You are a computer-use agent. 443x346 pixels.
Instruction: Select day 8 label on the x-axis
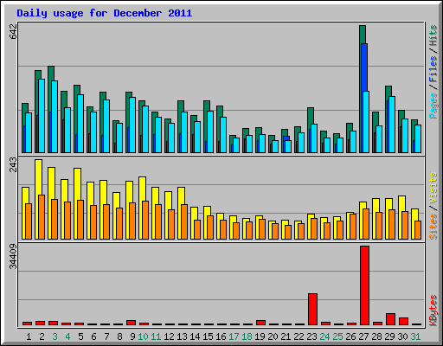pos(119,336)
